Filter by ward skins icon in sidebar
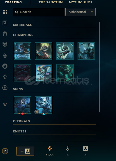Image resolution: width=116 pixels, height=161 pixels. coord(5,77)
